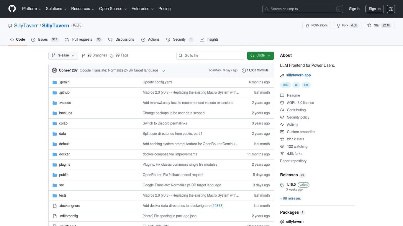Click the sillytavern package cube icon
The height and width of the screenshot is (226, 403).
click(x=282, y=222)
